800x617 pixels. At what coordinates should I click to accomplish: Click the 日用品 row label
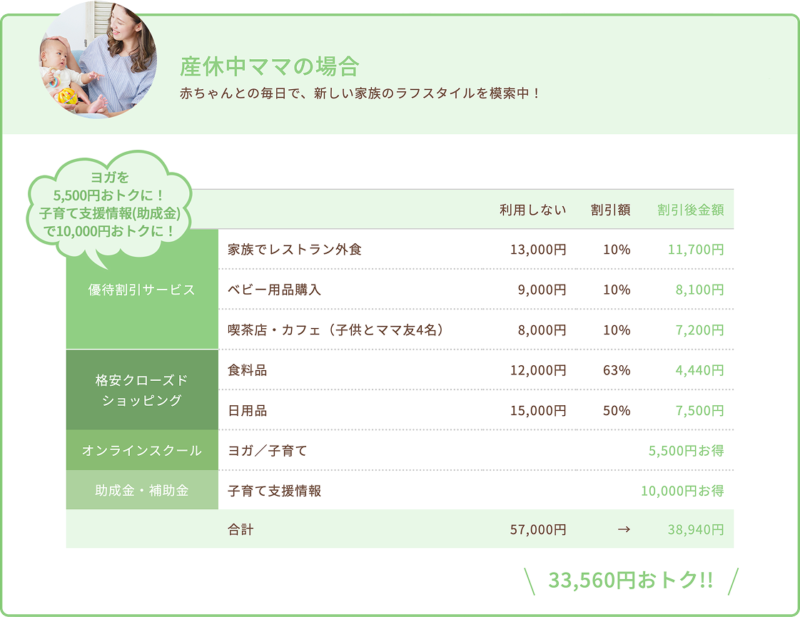point(248,410)
